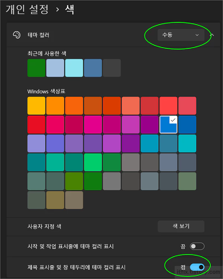
Task: Click the 색 보기 button
Action: tap(181, 226)
